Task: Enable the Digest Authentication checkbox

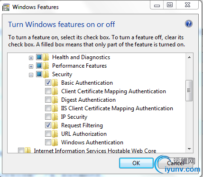Action: pos(48,99)
